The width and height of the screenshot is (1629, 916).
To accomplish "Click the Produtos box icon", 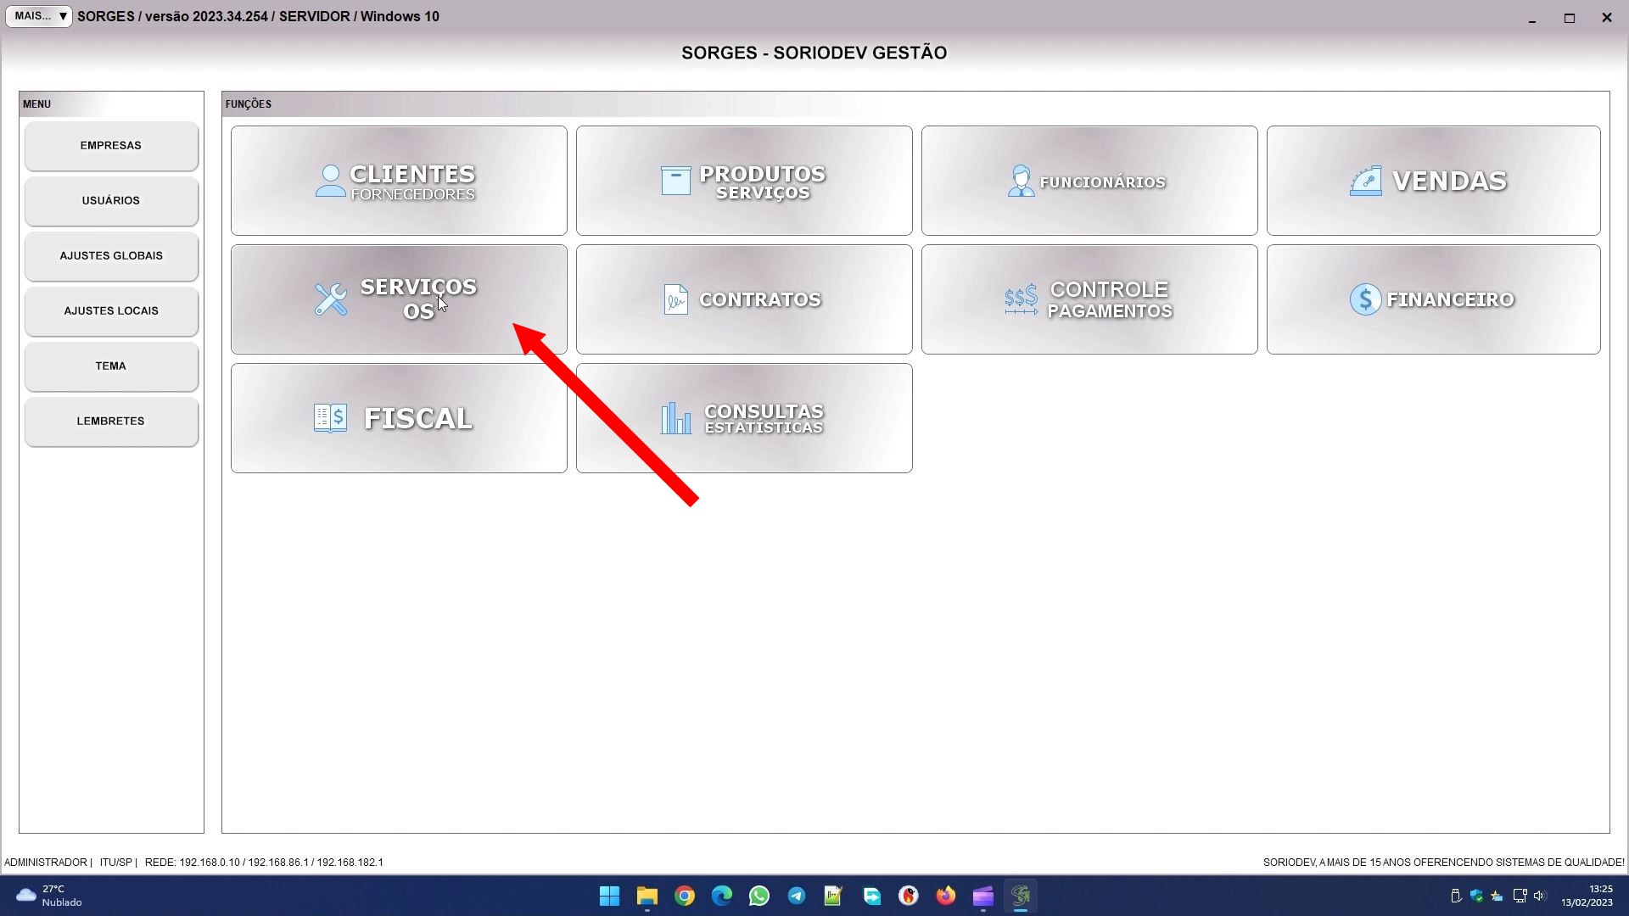I will [x=675, y=181].
